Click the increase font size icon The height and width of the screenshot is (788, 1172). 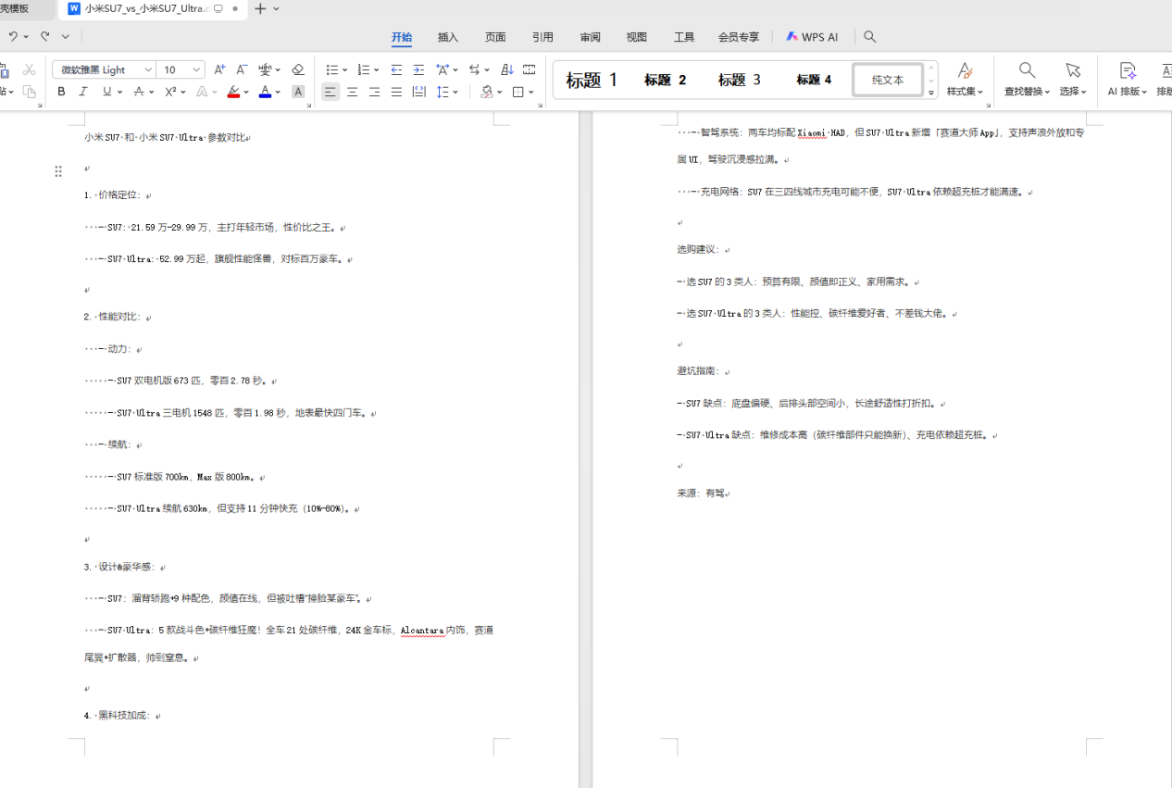[x=219, y=69]
